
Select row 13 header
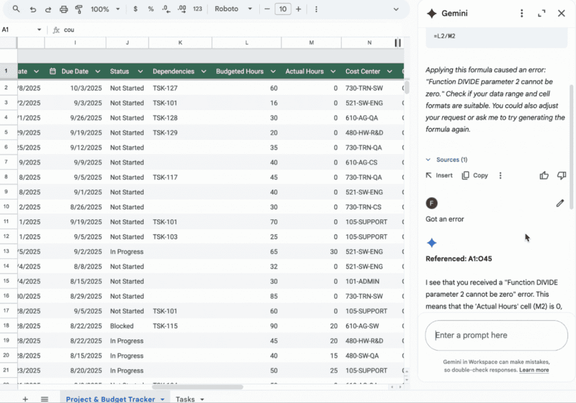click(x=6, y=251)
